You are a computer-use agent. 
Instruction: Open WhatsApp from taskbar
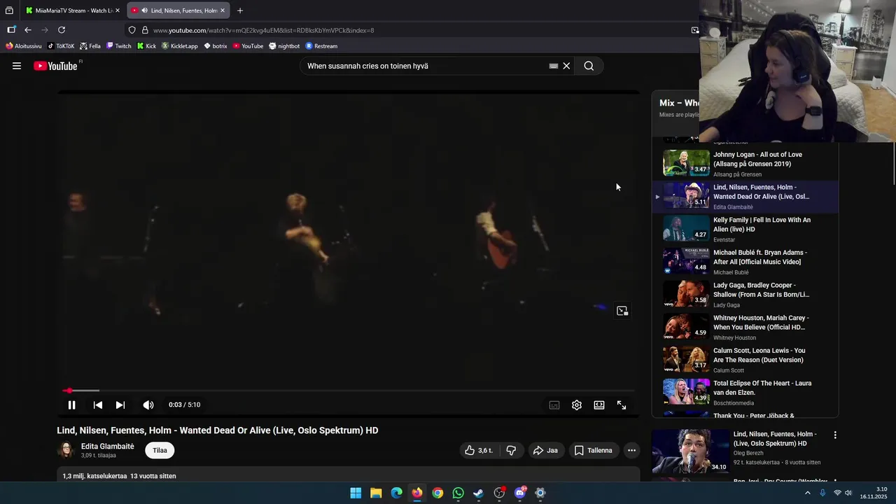pos(458,493)
